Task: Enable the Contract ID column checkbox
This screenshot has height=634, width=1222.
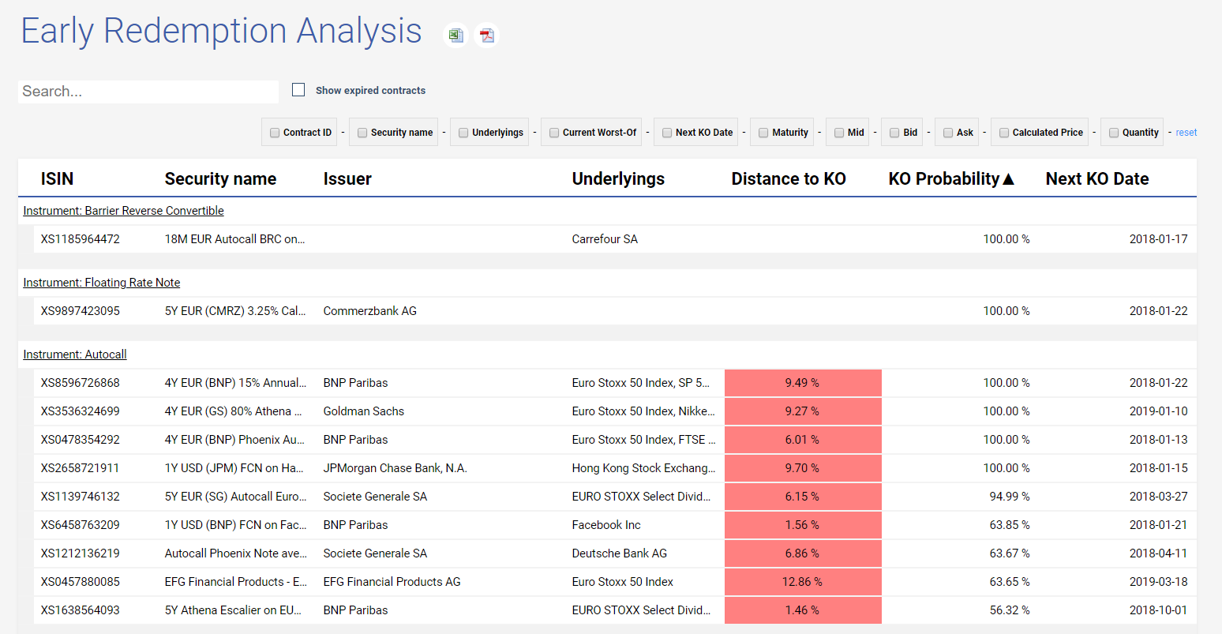Action: coord(275,133)
